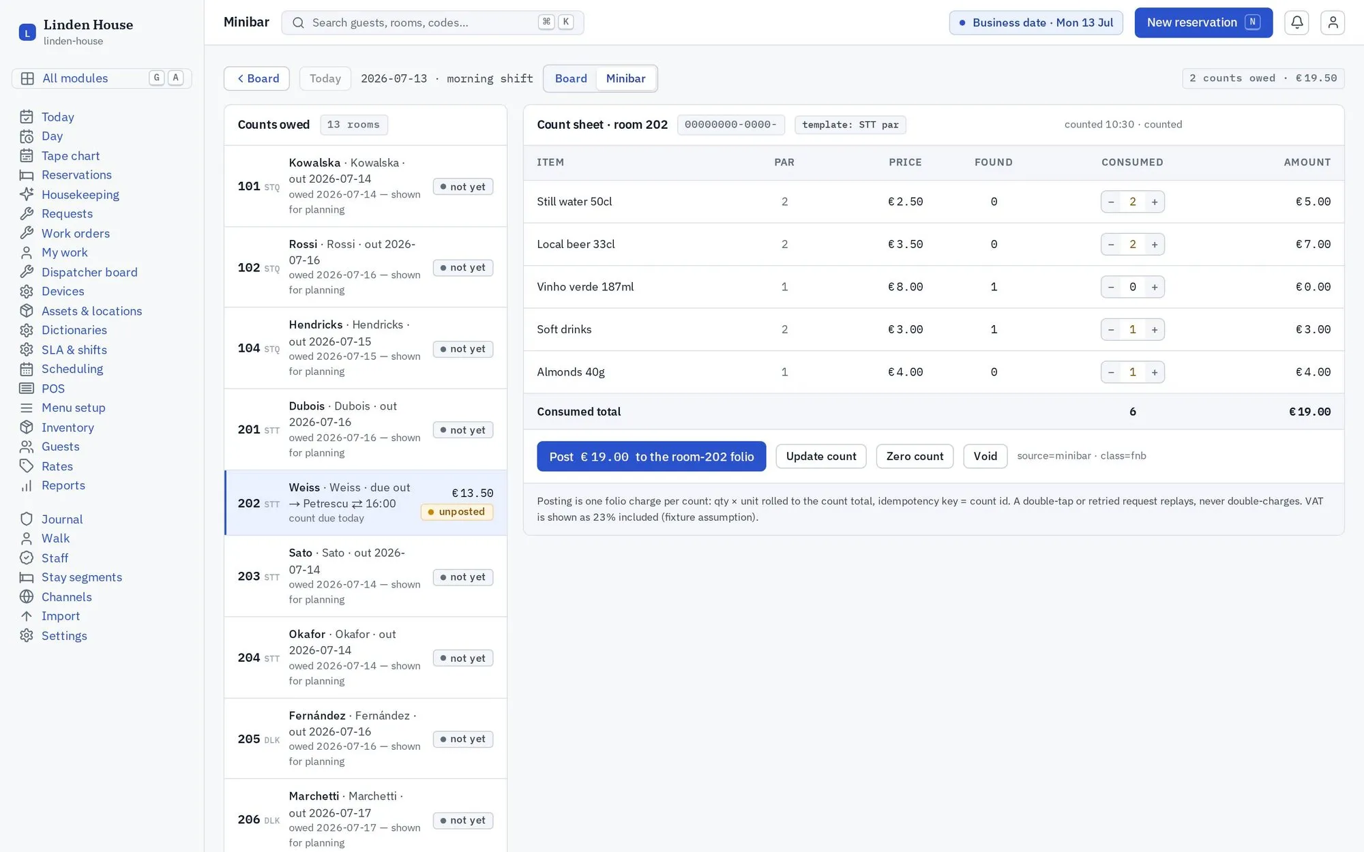Screen dimensions: 1364x852
Task: Click New reservation button
Action: (1203, 22)
